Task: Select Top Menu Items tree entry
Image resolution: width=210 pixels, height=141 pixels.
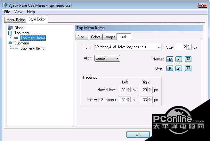Action: (x=33, y=38)
